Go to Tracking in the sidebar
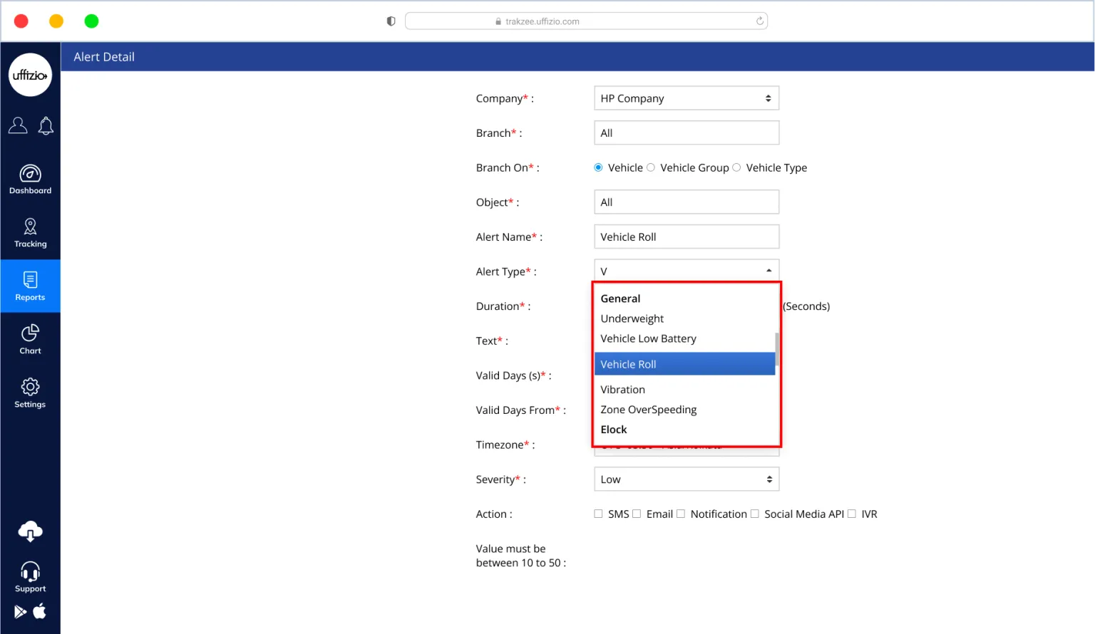 click(x=30, y=233)
